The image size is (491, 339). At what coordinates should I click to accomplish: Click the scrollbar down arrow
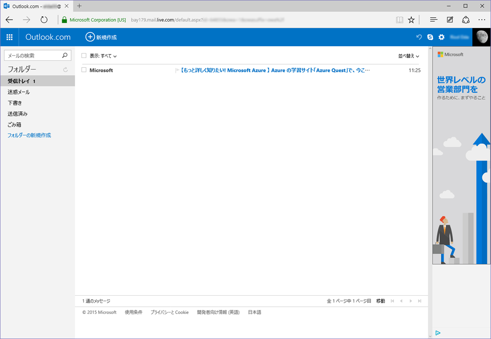(430, 336)
